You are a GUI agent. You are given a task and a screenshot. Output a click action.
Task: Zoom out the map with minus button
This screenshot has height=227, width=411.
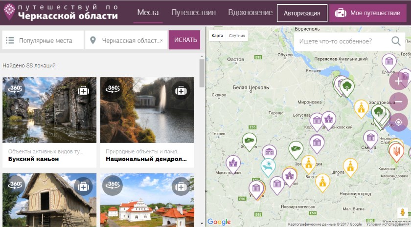coord(398,102)
